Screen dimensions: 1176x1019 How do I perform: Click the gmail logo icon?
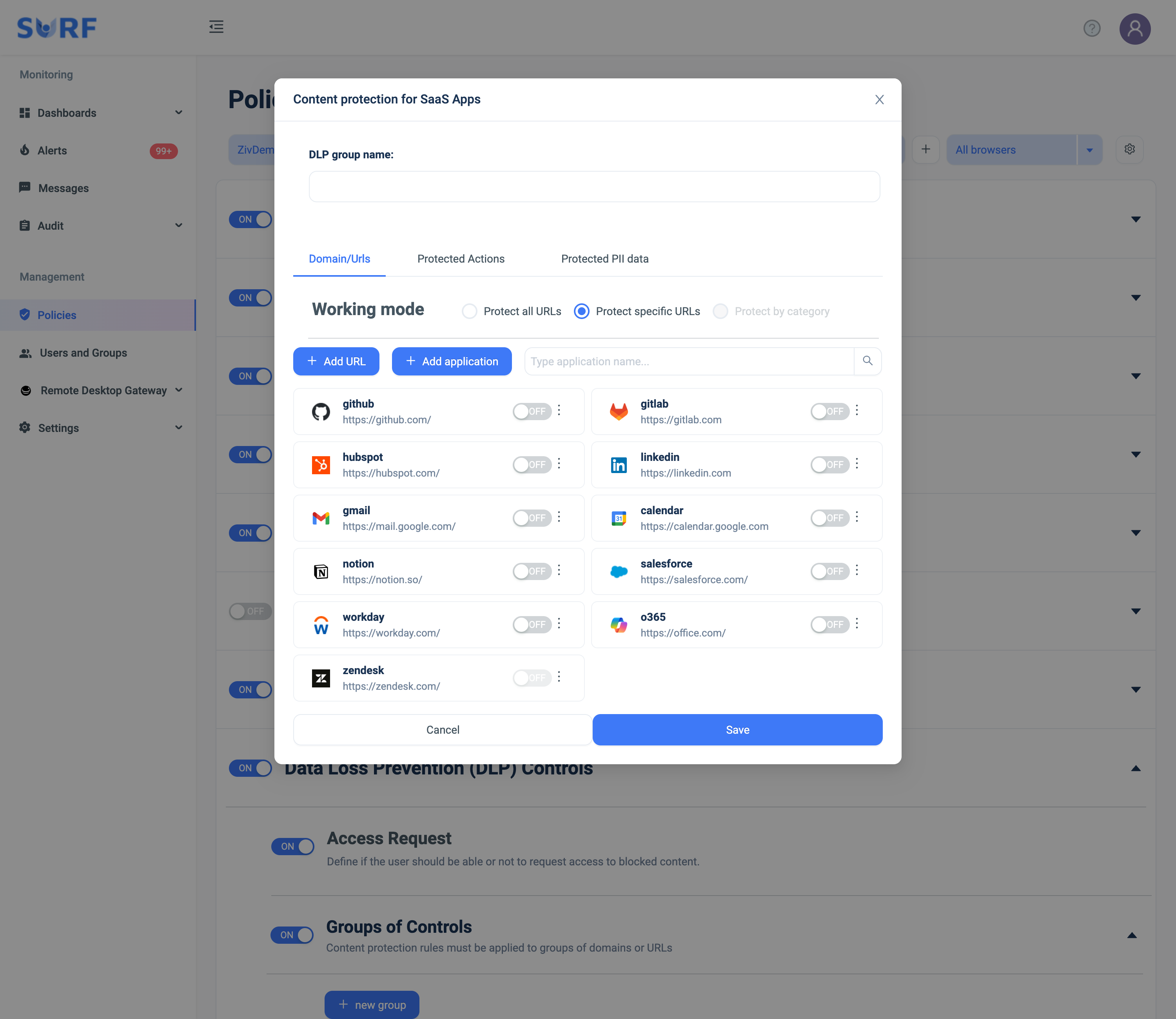click(x=321, y=518)
